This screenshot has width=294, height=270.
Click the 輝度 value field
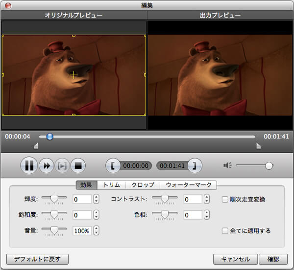tap(82, 199)
